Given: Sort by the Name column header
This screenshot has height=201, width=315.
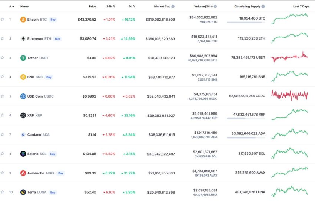Looking at the screenshot, I should [24, 6].
